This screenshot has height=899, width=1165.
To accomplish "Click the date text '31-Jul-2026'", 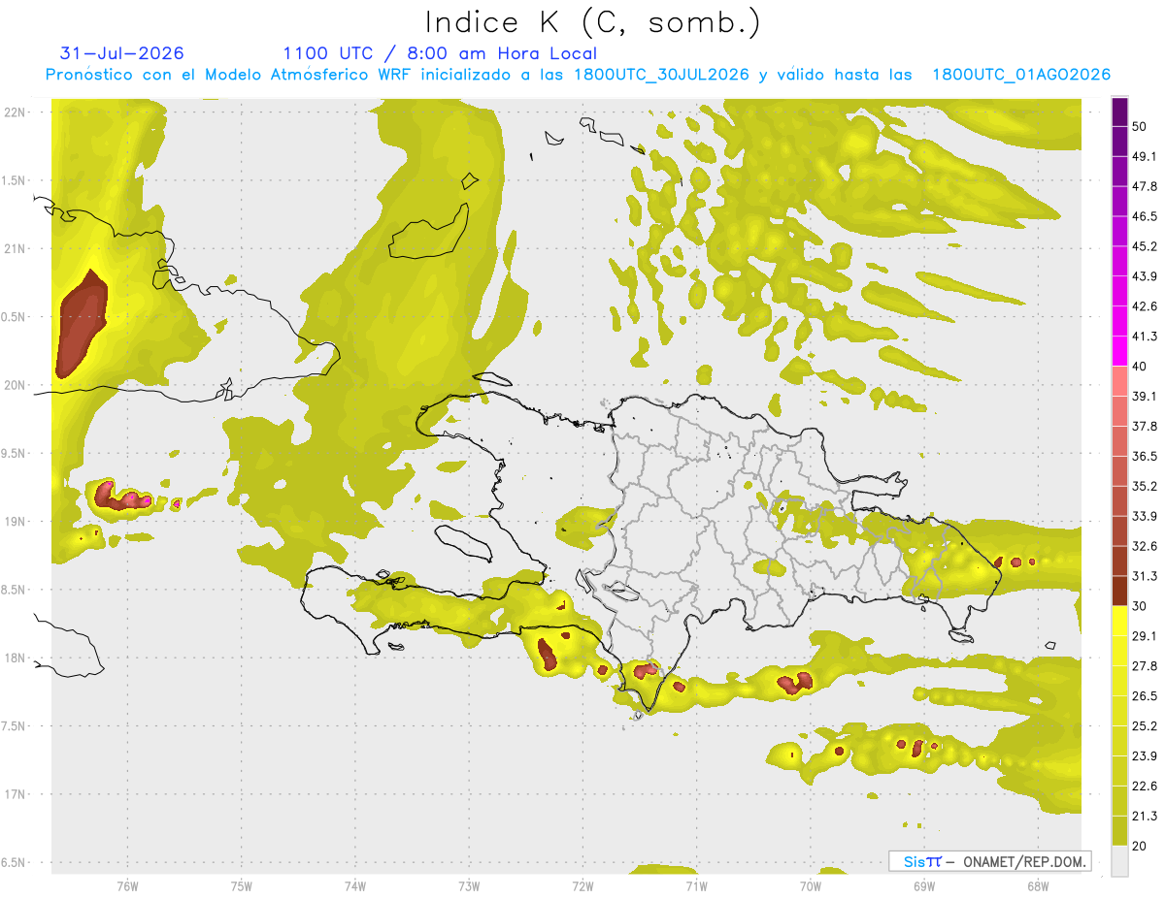I will pos(121,53).
